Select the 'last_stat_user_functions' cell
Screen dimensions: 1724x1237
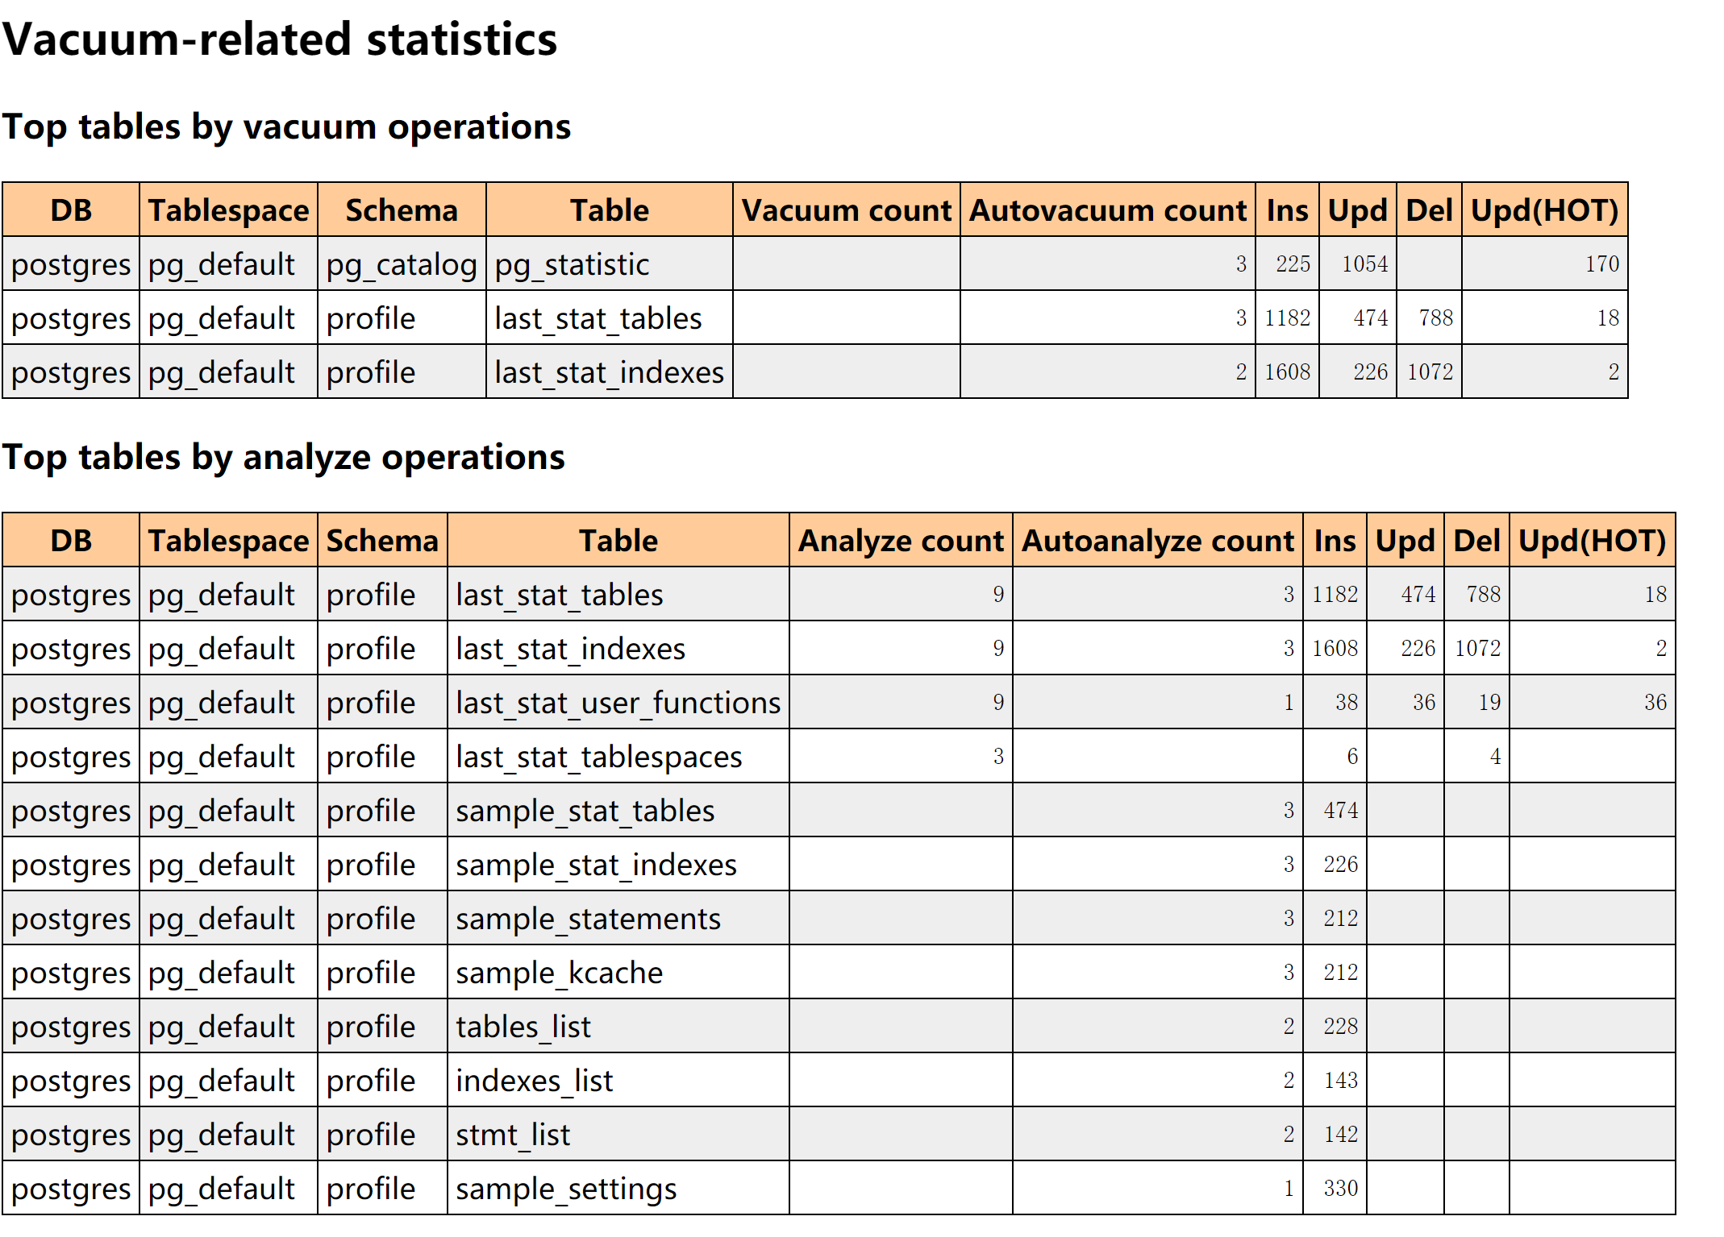[x=618, y=702]
